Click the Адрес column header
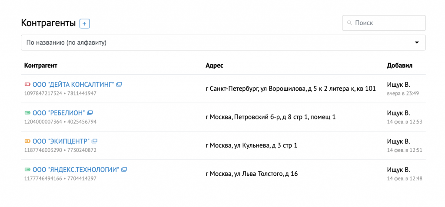This screenshot has width=445, height=207. (214, 66)
